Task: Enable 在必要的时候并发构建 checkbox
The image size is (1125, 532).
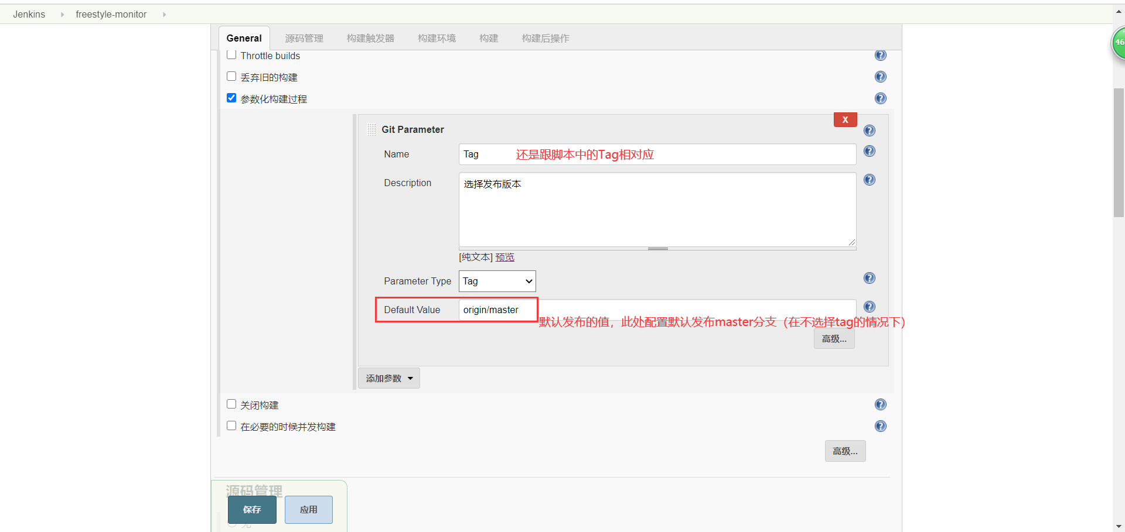Action: [231, 425]
